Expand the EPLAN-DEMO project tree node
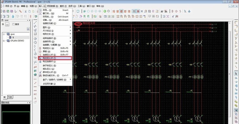 pyautogui.click(x=4, y=41)
